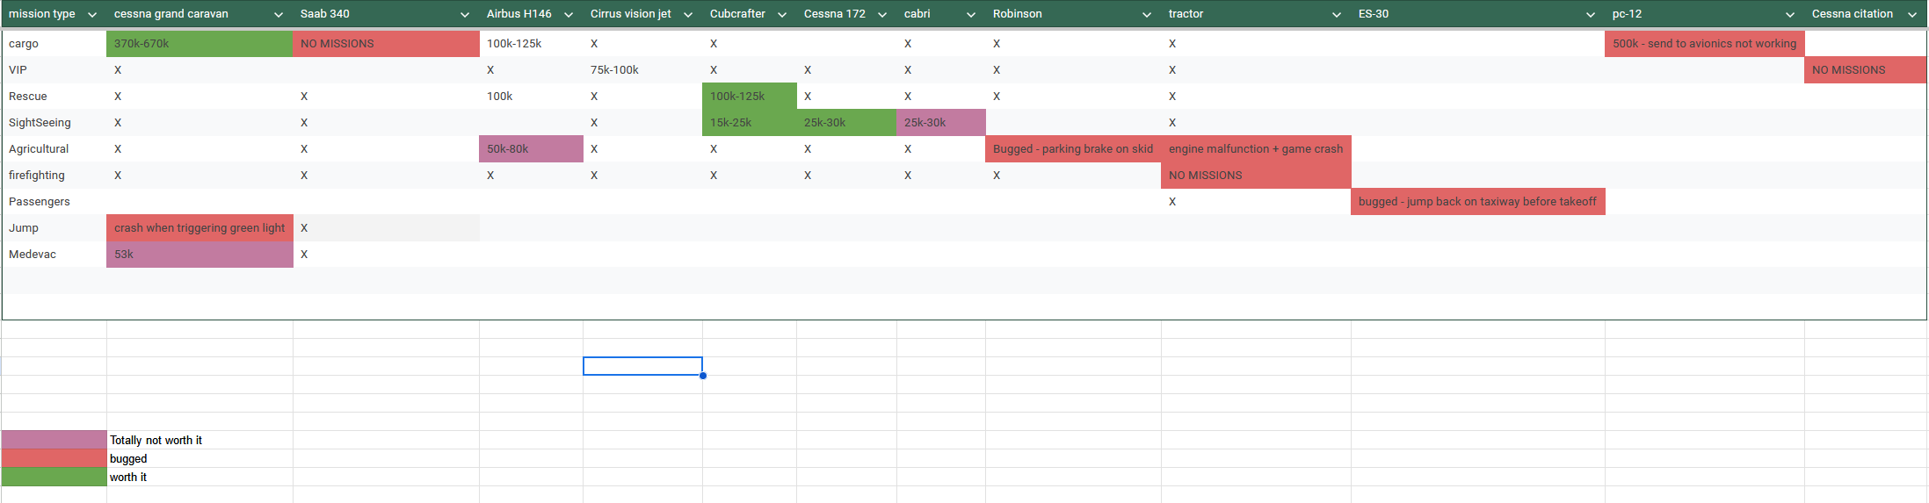Viewport: 1929px width, 503px height.
Task: Select the green 'worth it' legend color cell
Action: click(54, 477)
